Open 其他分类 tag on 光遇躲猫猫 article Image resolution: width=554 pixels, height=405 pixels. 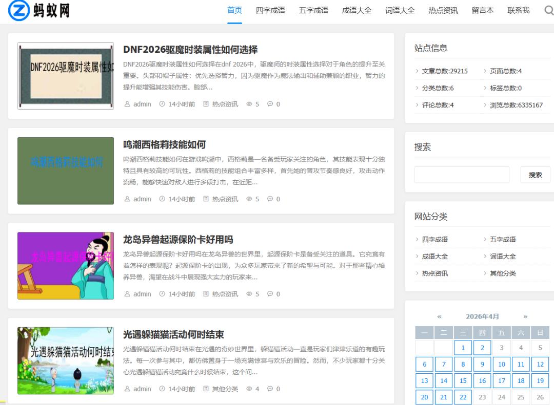click(x=225, y=389)
